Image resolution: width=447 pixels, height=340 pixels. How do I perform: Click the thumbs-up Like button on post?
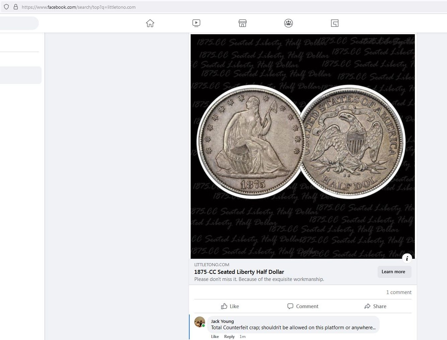[230, 306]
